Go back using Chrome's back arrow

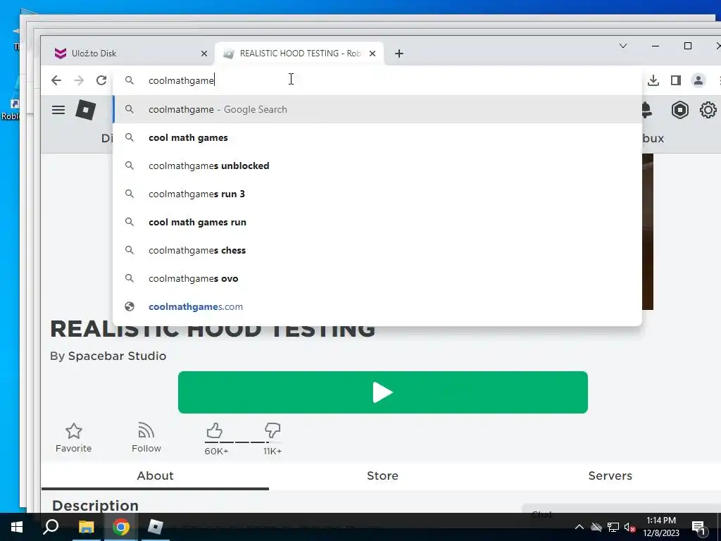tap(56, 80)
